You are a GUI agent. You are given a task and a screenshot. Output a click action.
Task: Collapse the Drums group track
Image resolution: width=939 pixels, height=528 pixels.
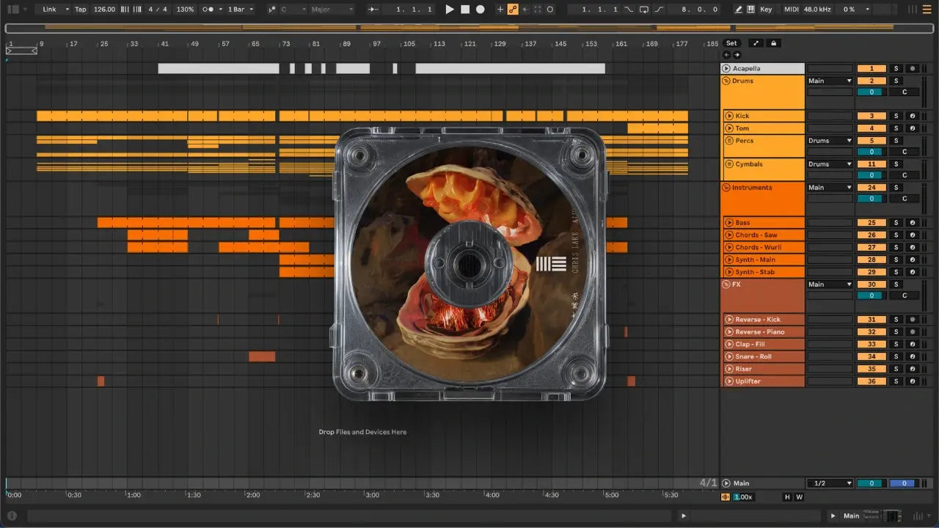pyautogui.click(x=726, y=81)
